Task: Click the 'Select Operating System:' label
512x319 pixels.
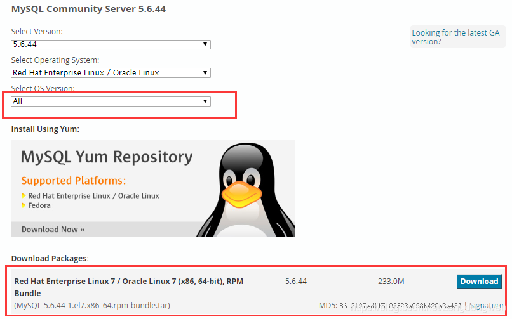Action: point(55,60)
